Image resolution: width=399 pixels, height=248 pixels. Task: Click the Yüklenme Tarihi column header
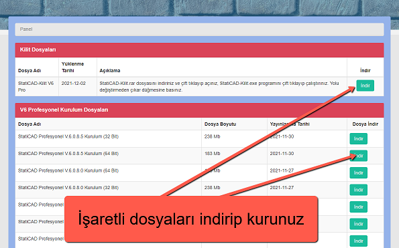coord(72,68)
